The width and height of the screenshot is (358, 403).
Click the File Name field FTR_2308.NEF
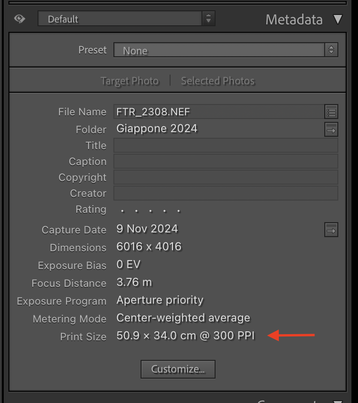tap(218, 112)
